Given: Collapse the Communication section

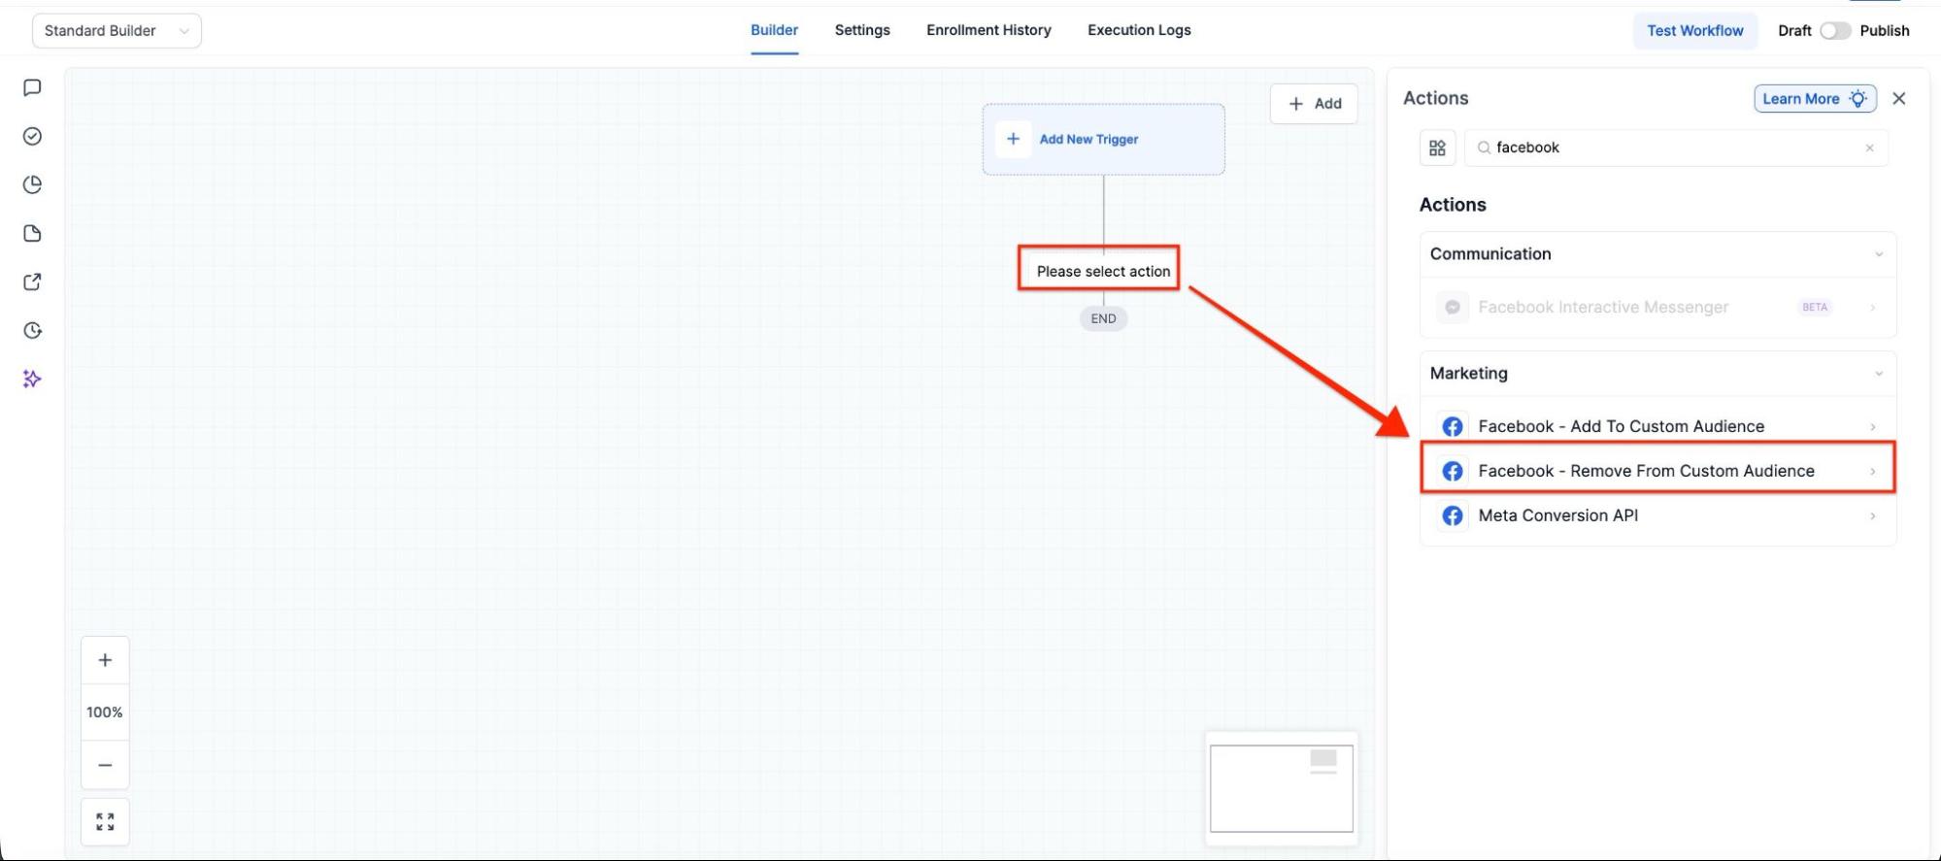Looking at the screenshot, I should 1878,254.
